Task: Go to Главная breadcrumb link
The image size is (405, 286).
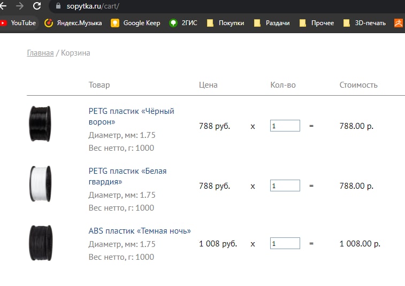Action: (x=40, y=53)
